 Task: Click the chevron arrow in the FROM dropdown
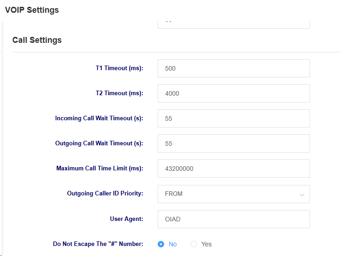(302, 195)
